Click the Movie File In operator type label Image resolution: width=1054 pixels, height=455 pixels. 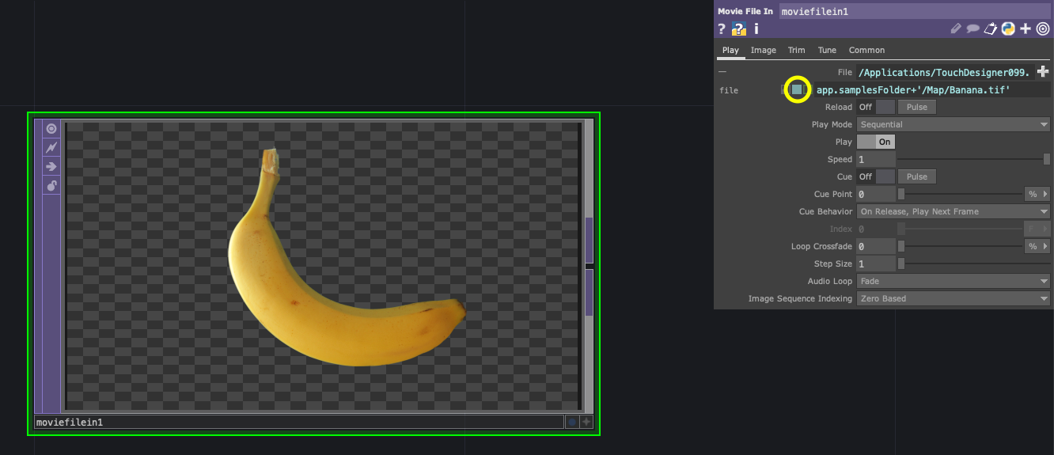pos(745,11)
